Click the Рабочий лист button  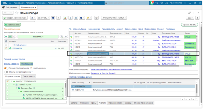[x=12, y=25]
